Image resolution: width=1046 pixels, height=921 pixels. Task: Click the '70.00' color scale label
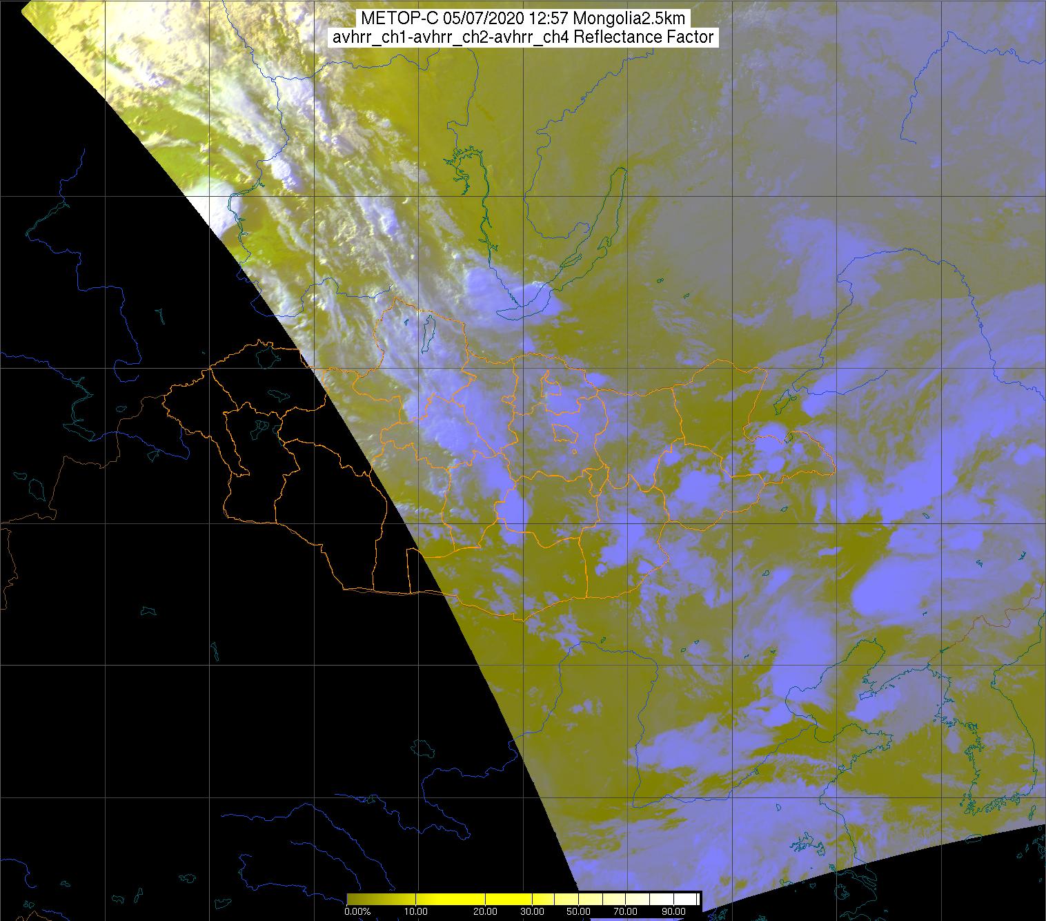click(x=625, y=911)
